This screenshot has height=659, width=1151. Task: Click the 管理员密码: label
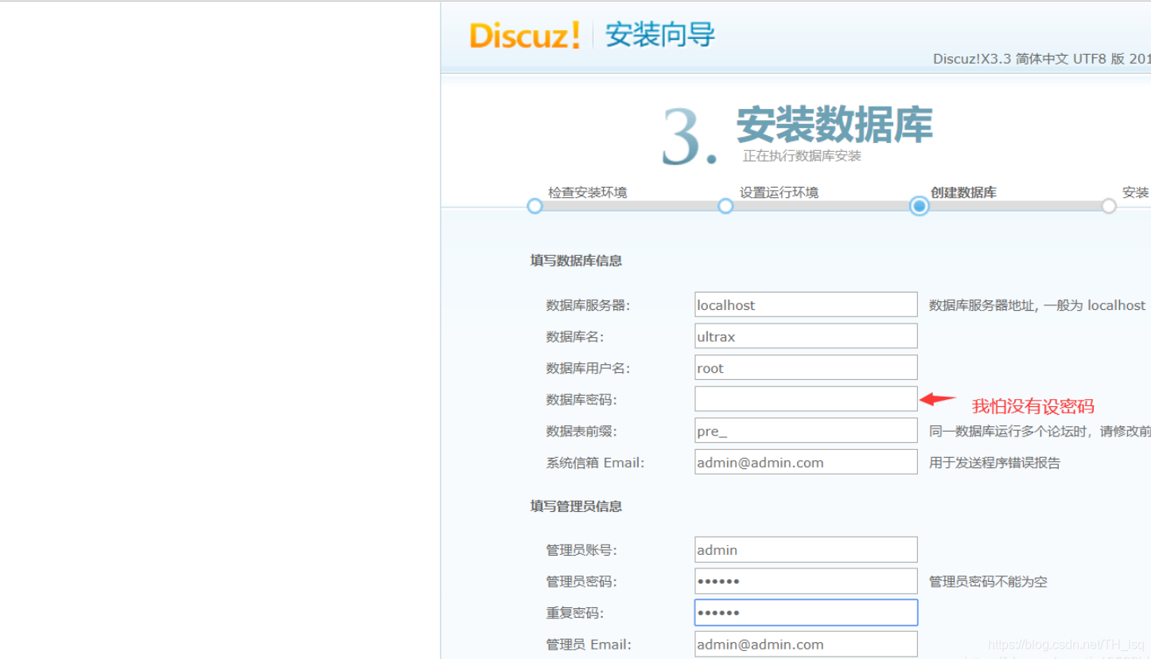click(x=581, y=582)
